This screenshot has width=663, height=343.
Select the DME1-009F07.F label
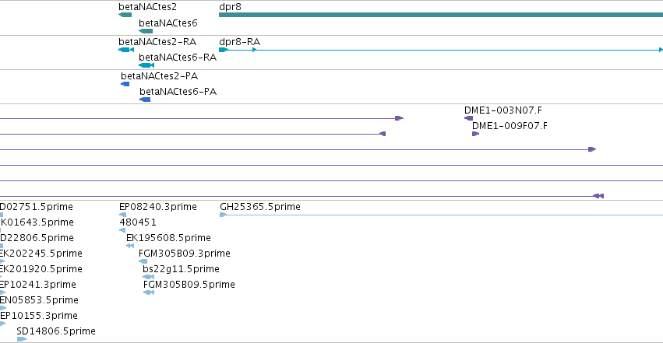(x=510, y=126)
